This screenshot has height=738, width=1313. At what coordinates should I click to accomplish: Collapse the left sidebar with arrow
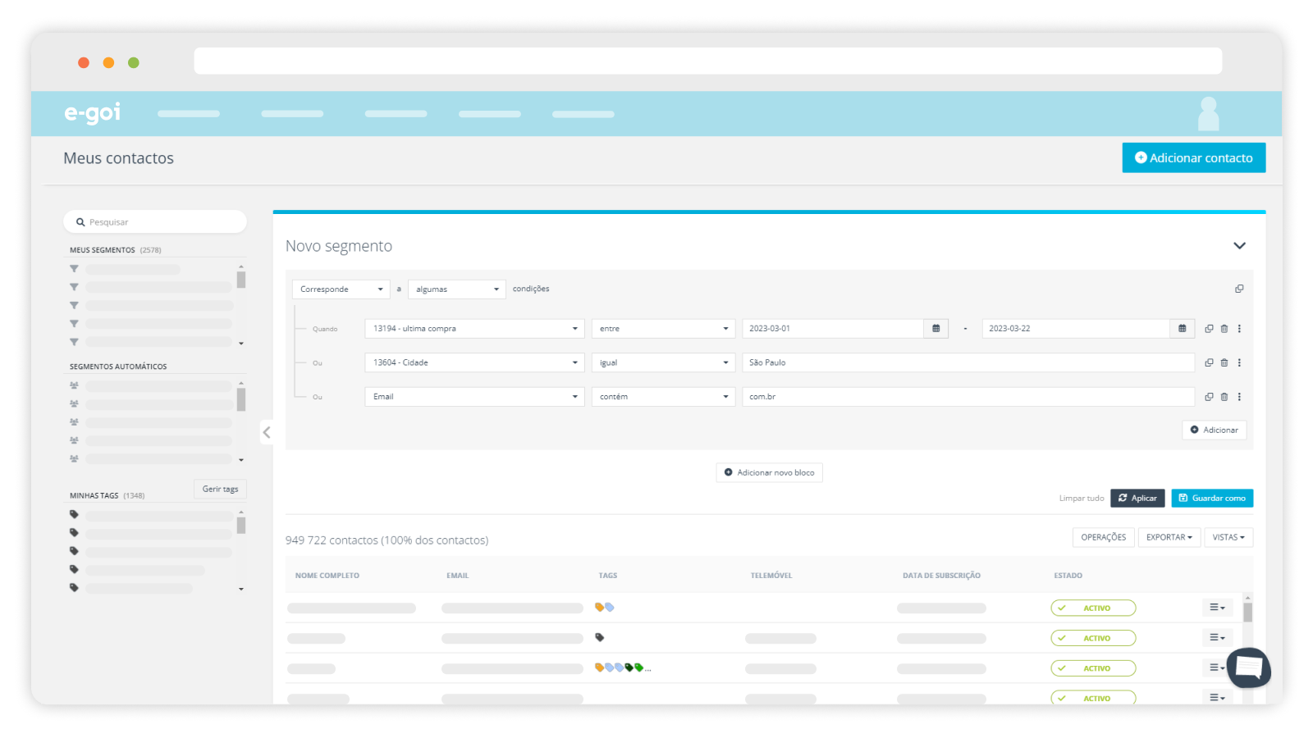click(267, 432)
